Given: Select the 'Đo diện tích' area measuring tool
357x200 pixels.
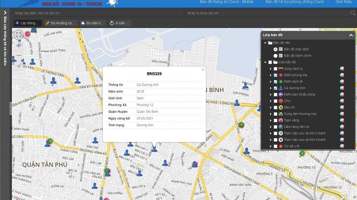Looking at the screenshot, I should [92, 23].
